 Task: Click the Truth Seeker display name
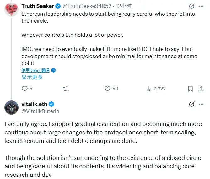(37, 6)
